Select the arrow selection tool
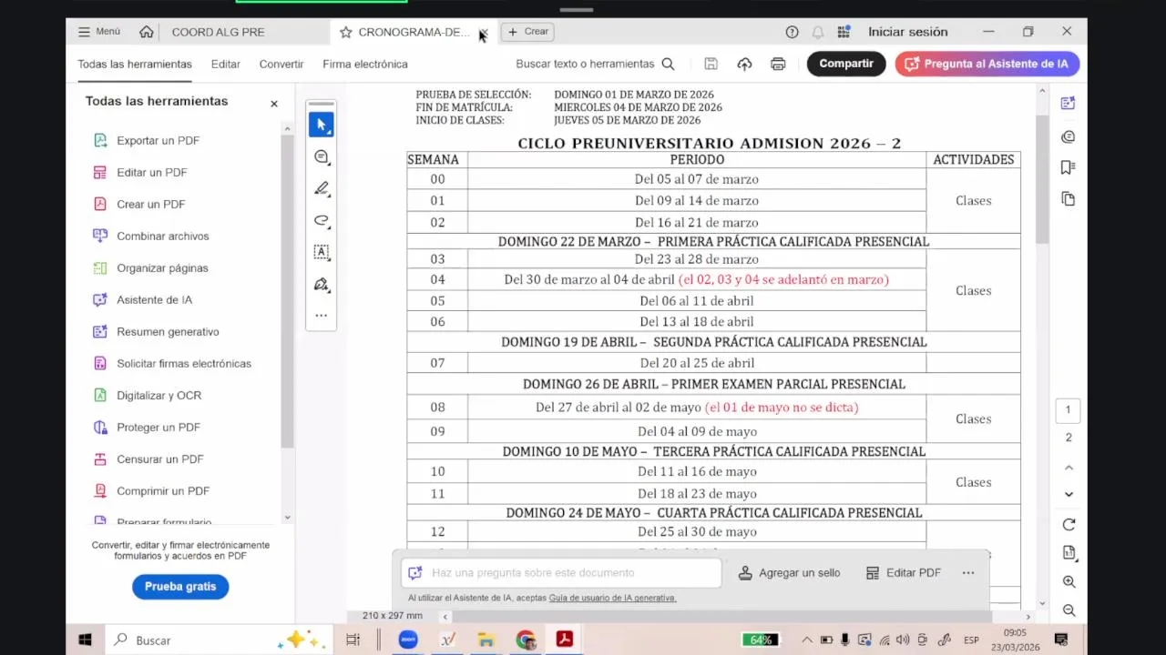Screen dimensions: 1166x655 [322, 125]
